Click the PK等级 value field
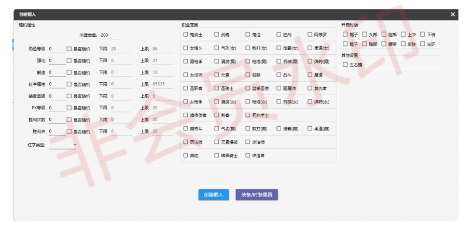Screen dimensions: 474x225 [x=57, y=108]
